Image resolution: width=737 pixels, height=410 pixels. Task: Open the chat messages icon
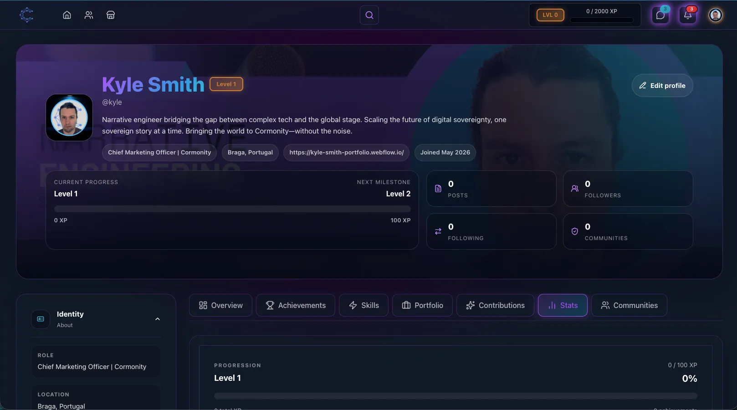pos(660,15)
